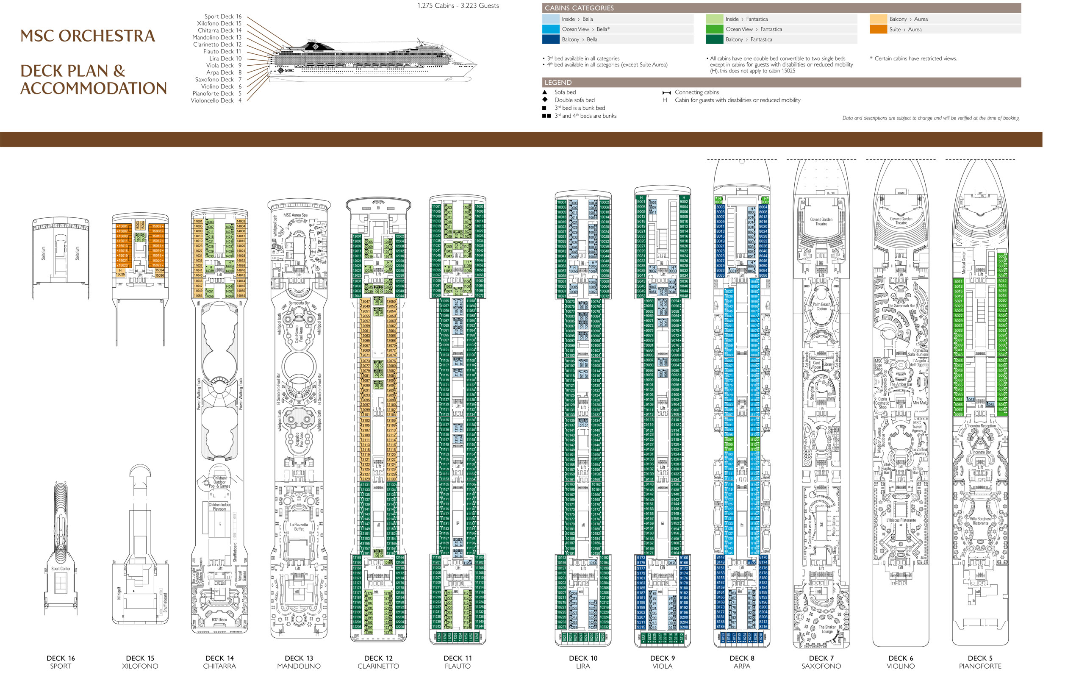Click The Shaker Lounge label
Image resolution: width=1065 pixels, height=689 pixels.
point(827,629)
